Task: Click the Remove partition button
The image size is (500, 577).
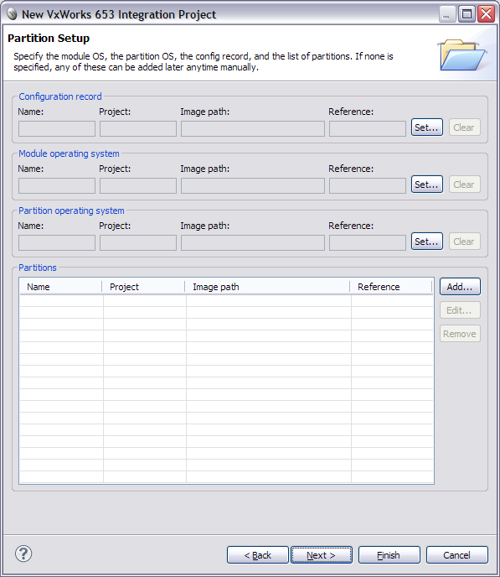Action: (460, 334)
